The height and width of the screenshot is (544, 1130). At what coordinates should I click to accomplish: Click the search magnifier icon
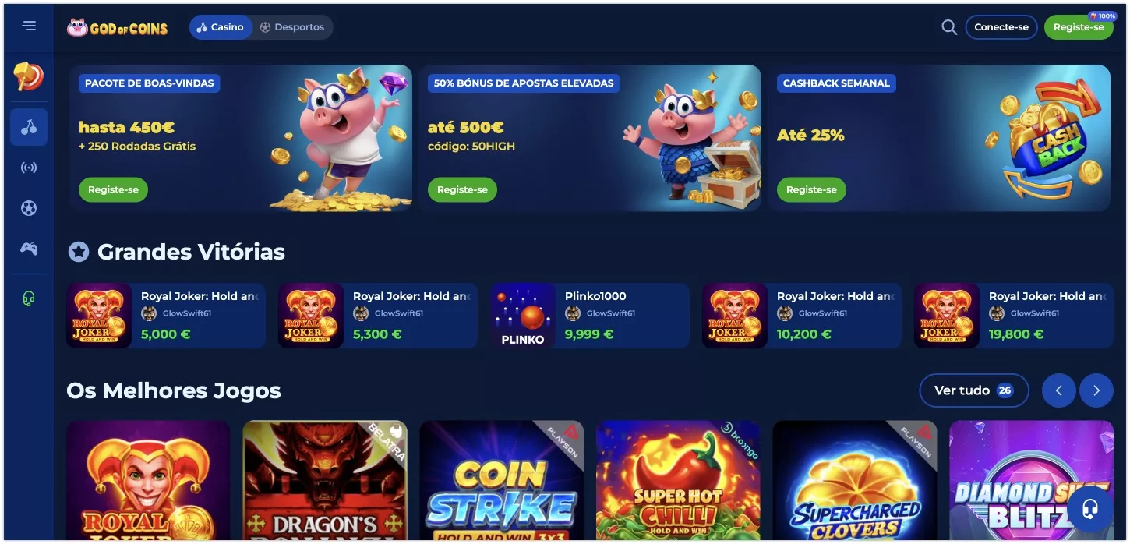pyautogui.click(x=948, y=27)
